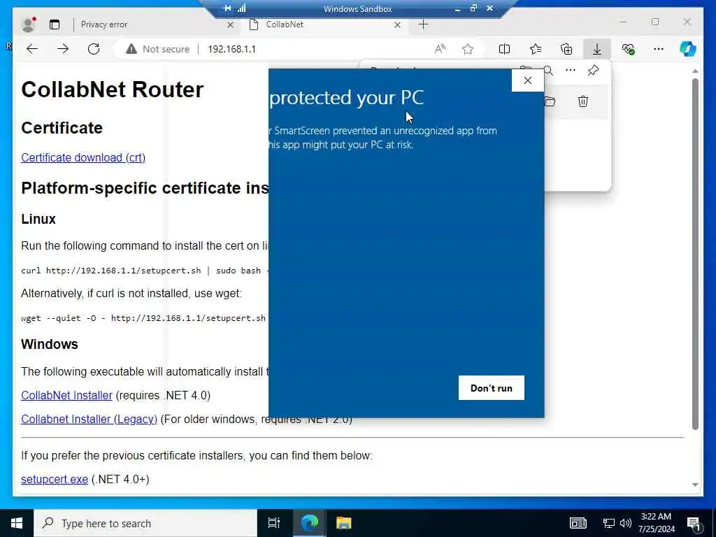This screenshot has width=716, height=537.
Task: Show downloaded file in folder
Action: click(x=550, y=101)
